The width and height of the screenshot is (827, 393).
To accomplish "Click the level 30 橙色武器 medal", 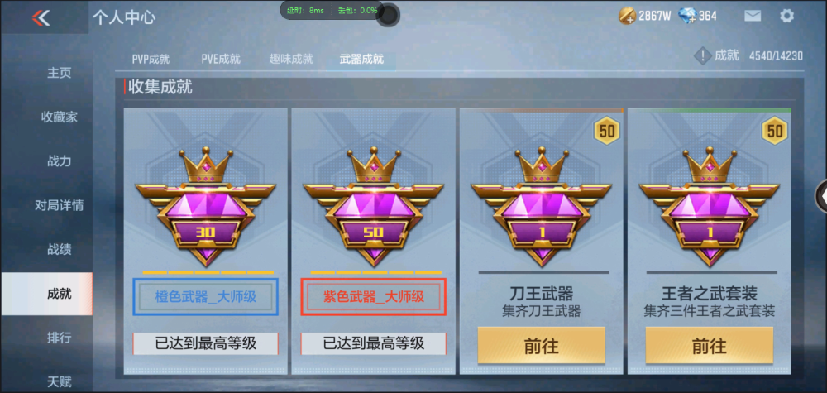I will click(206, 207).
